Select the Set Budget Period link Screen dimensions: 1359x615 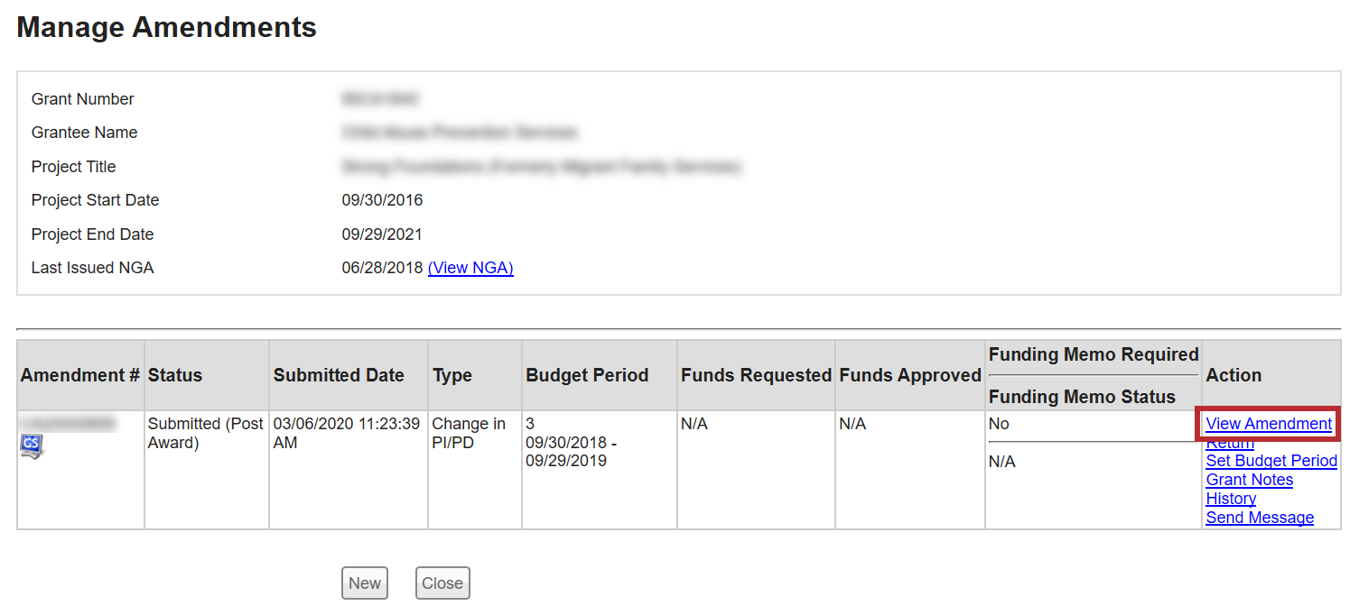1271,461
